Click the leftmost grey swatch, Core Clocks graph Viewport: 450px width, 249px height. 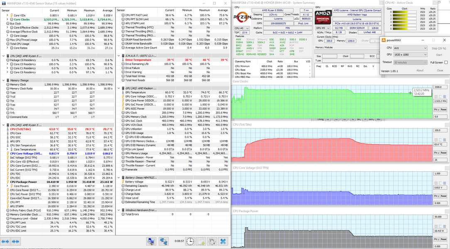pos(436,96)
